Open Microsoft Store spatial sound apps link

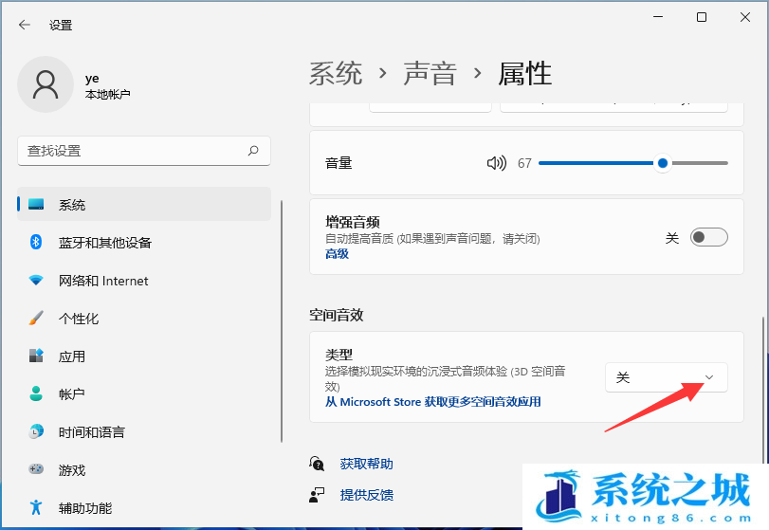pyautogui.click(x=432, y=402)
